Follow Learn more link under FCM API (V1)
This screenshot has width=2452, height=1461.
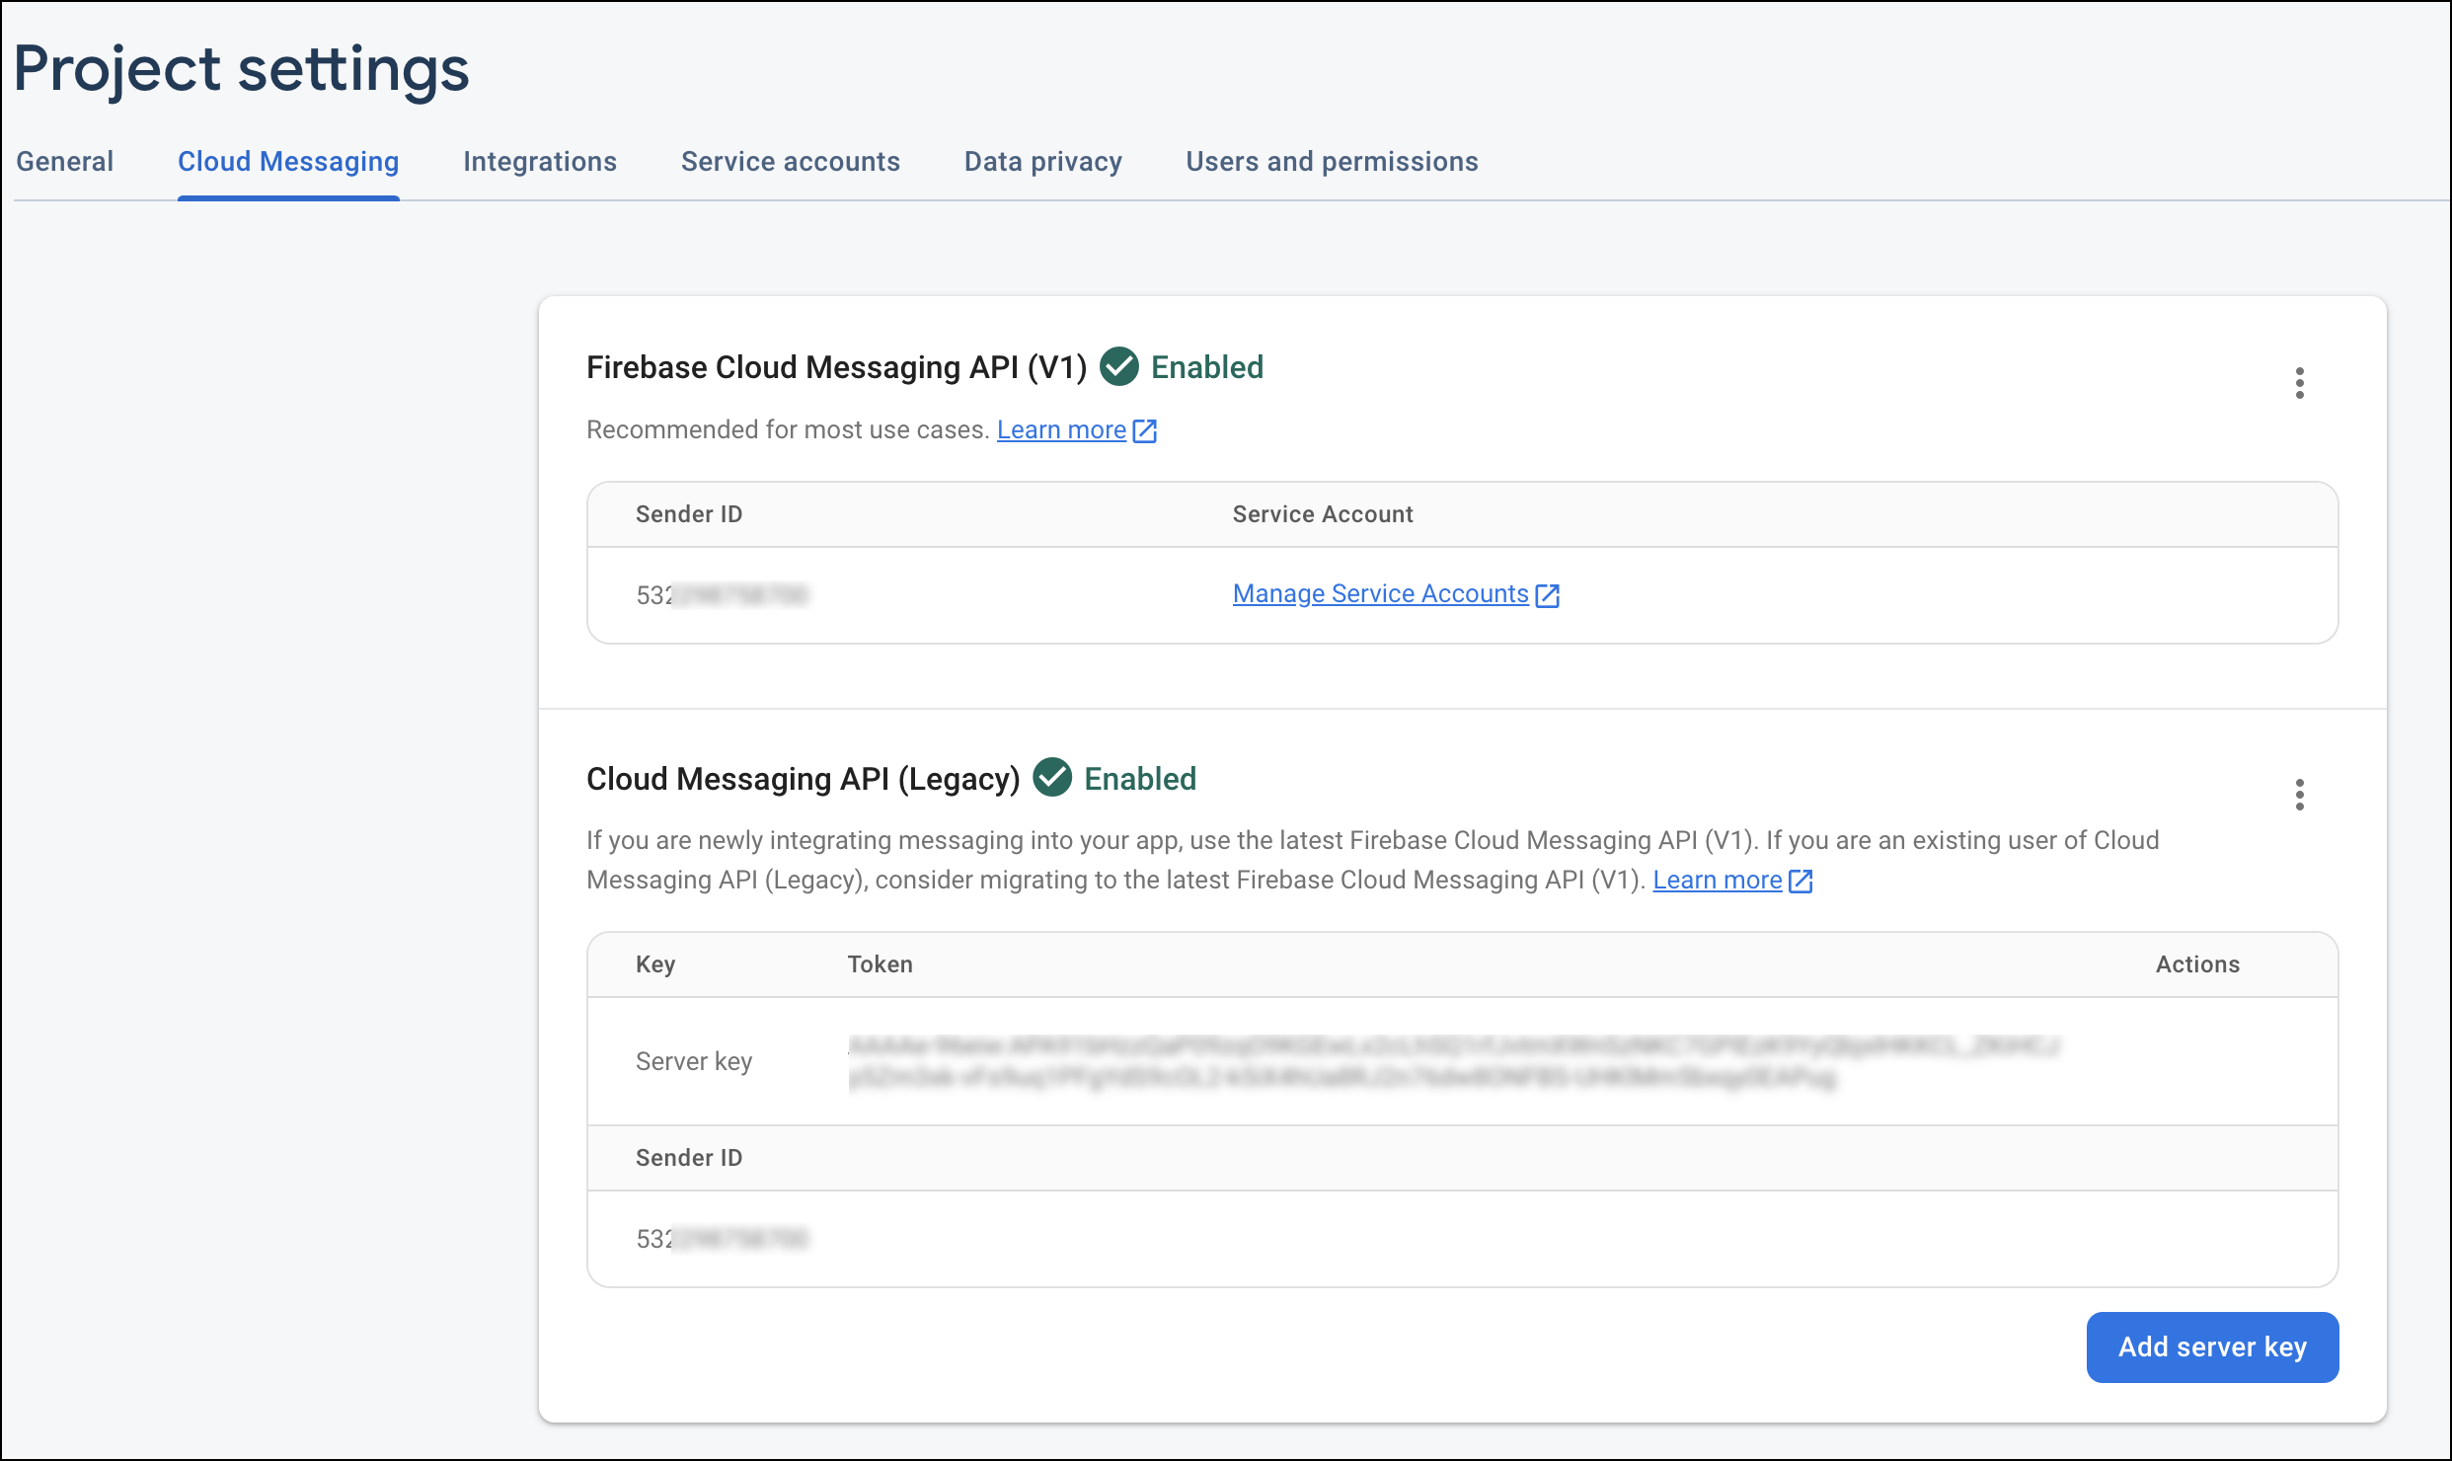click(1061, 430)
